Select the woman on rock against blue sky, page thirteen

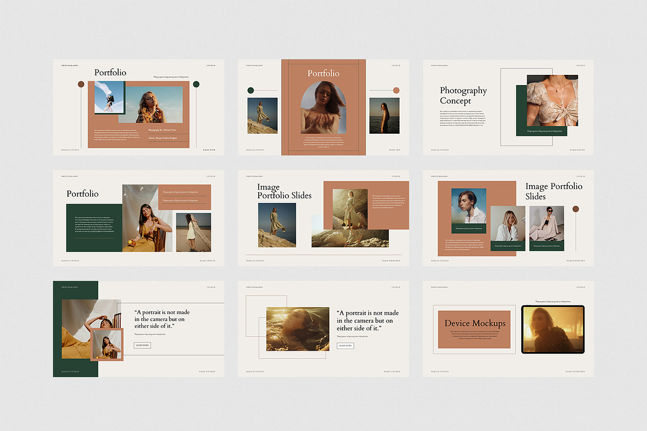(277, 225)
